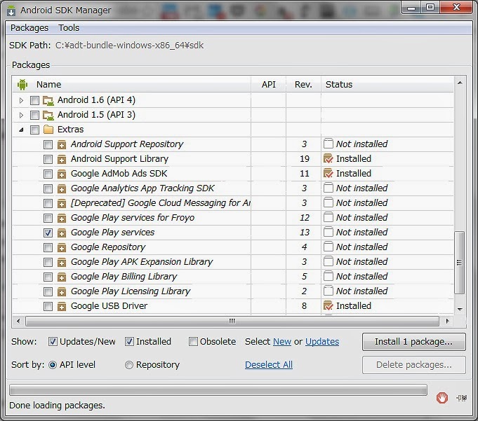Click the package icon for Google USB Driver
This screenshot has width=478, height=421.
62,306
